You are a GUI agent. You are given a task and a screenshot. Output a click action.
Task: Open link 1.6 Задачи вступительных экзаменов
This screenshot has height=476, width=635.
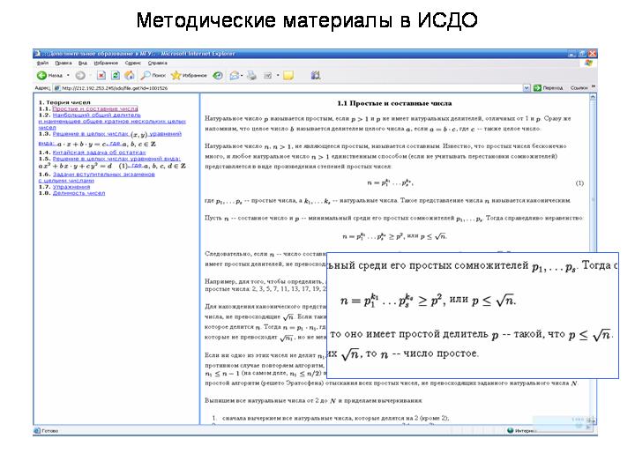click(104, 174)
